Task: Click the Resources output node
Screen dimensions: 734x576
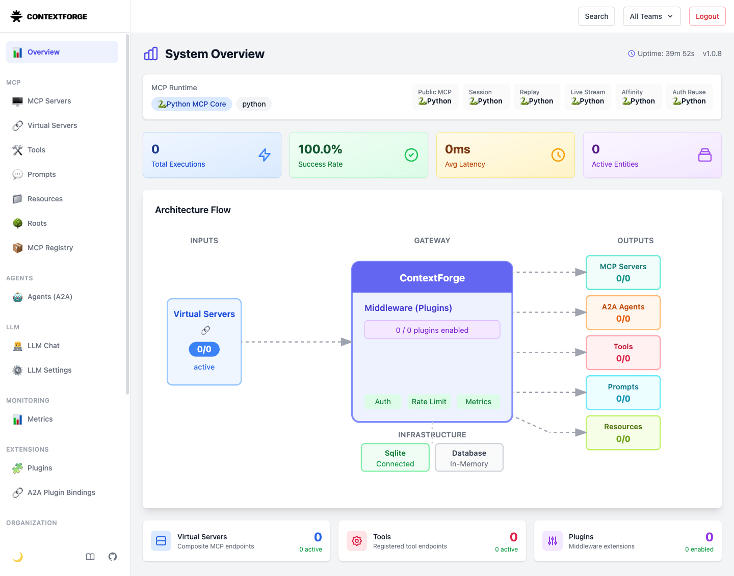Action: (623, 433)
